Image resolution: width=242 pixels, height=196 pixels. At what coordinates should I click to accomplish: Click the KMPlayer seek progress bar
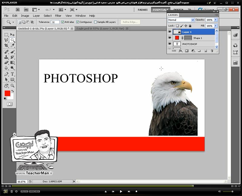pos(121,186)
